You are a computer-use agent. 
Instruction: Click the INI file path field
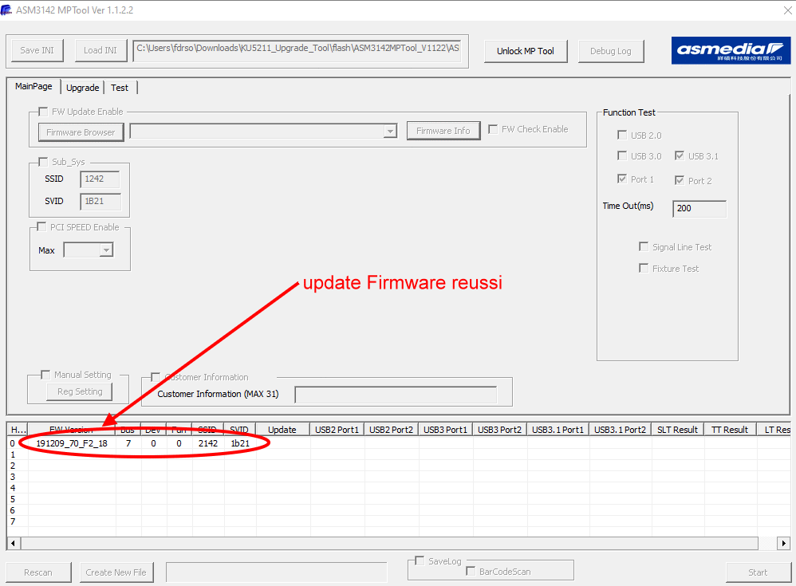click(x=298, y=50)
